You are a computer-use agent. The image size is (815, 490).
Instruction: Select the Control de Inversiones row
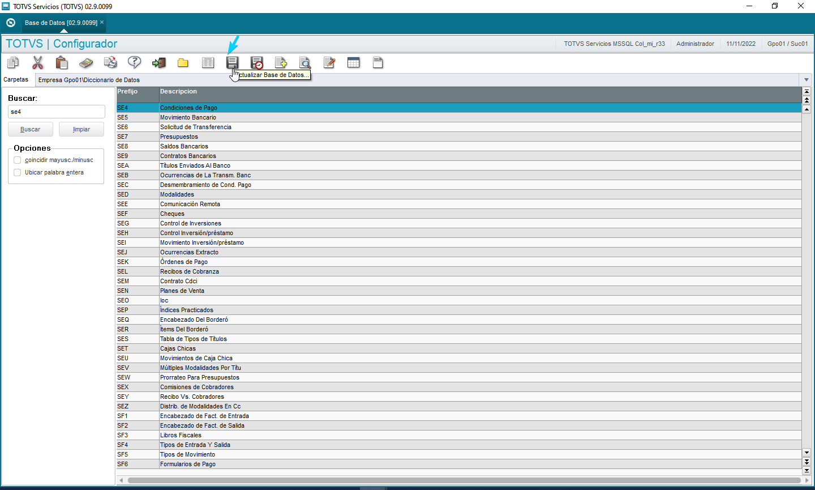click(x=459, y=223)
